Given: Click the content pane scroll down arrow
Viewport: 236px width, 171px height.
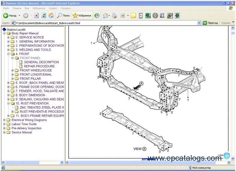Looking at the screenshot, I should click(233, 159).
